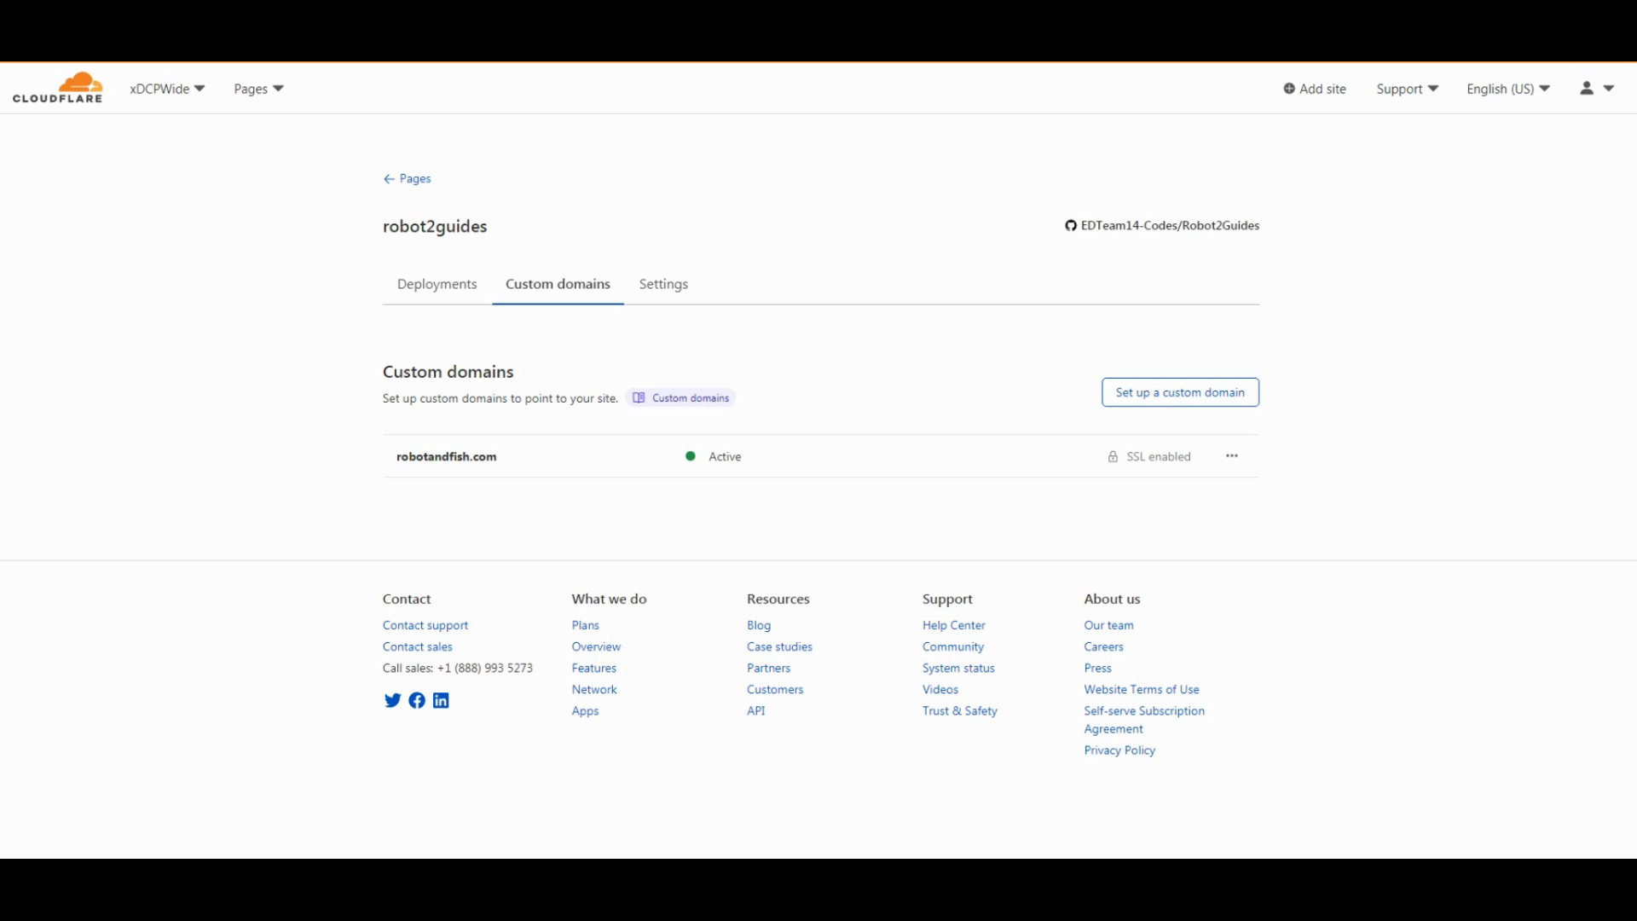1637x921 pixels.
Task: Click the user account profile icon
Action: (x=1587, y=88)
